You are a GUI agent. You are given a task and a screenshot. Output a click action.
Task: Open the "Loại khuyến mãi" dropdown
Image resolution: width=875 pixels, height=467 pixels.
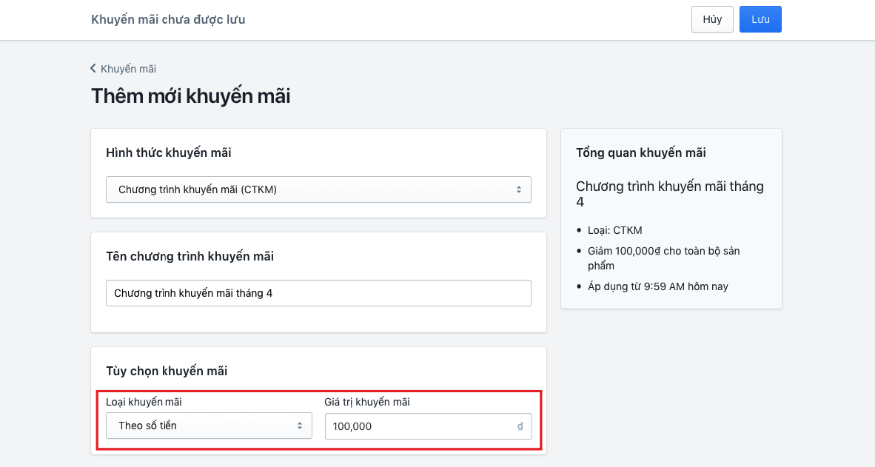pyautogui.click(x=208, y=426)
